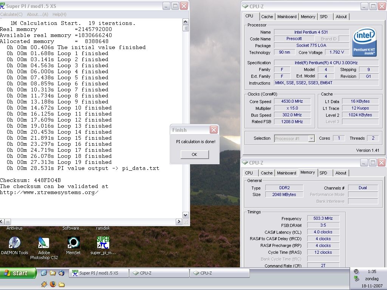Switch to SPD tab in upper CPU-Z
387x290 pixels.
tap(324, 17)
